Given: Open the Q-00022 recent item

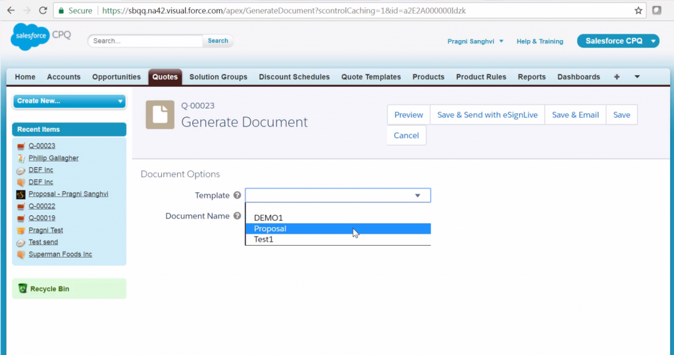Looking at the screenshot, I should (x=41, y=206).
